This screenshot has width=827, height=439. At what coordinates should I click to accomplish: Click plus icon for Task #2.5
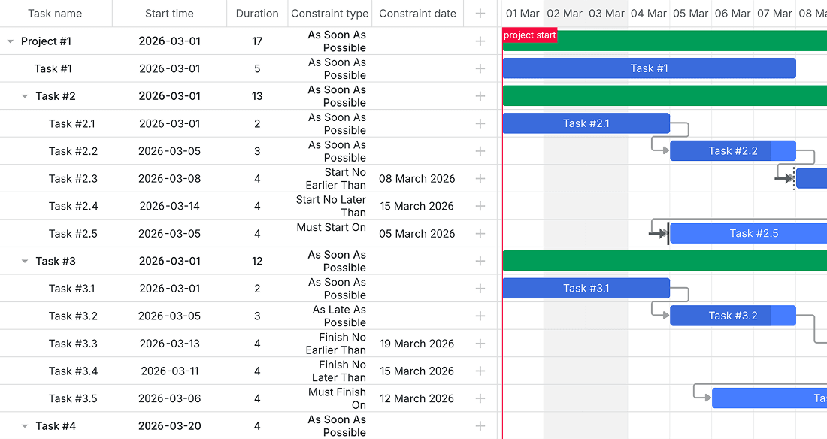coord(480,233)
